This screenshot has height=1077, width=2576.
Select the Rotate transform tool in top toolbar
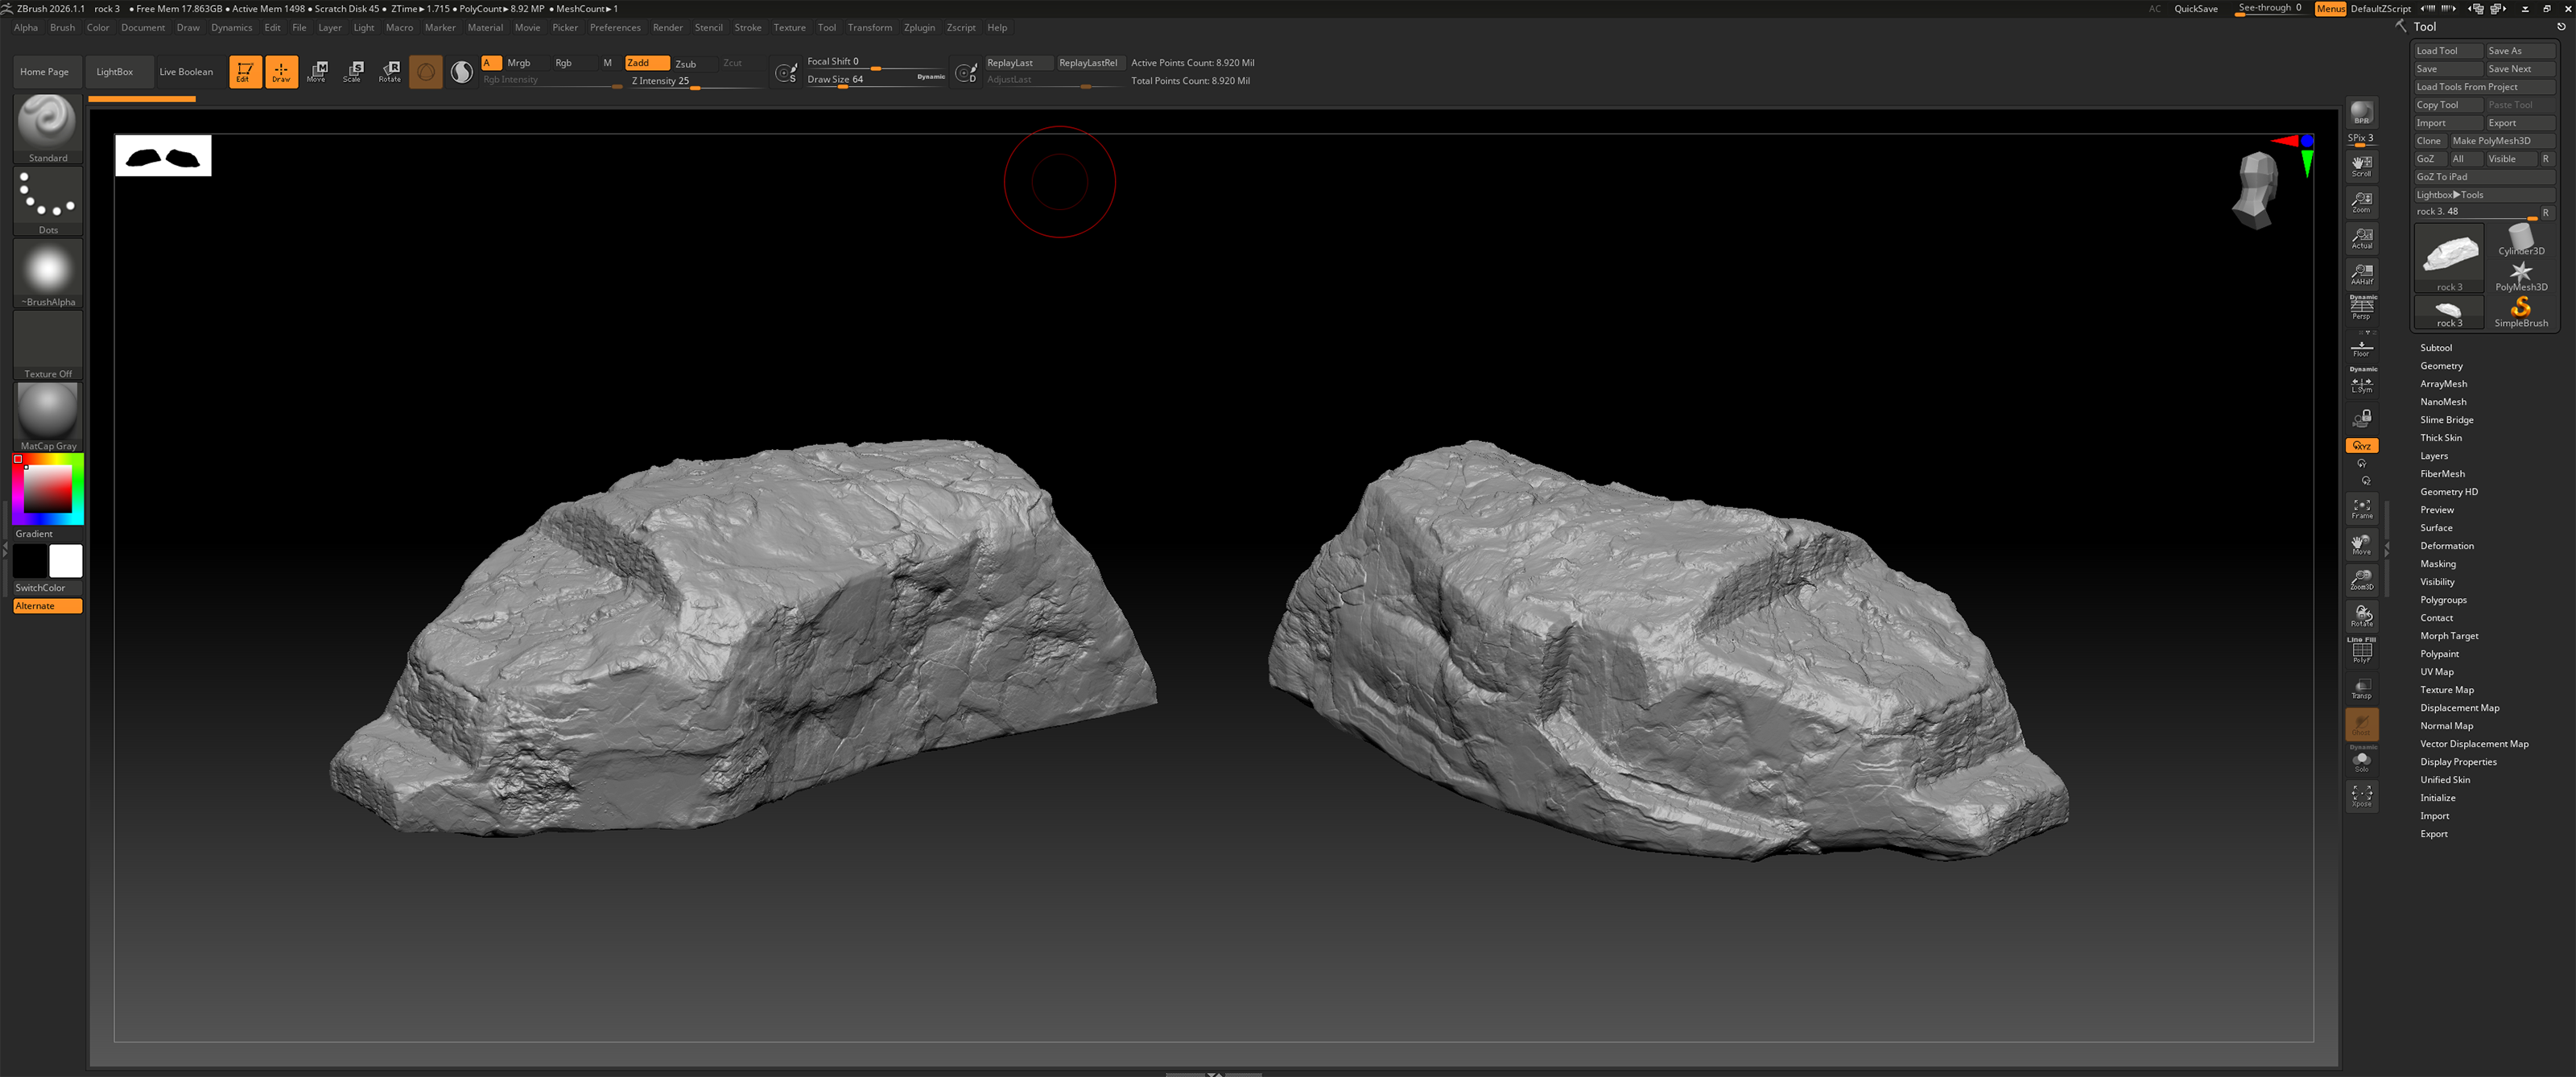tap(390, 71)
